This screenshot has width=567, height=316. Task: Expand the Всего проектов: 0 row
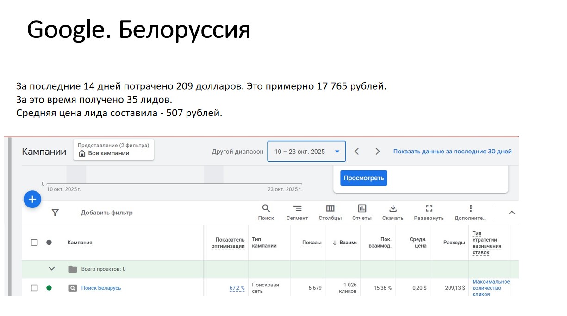[x=52, y=269]
